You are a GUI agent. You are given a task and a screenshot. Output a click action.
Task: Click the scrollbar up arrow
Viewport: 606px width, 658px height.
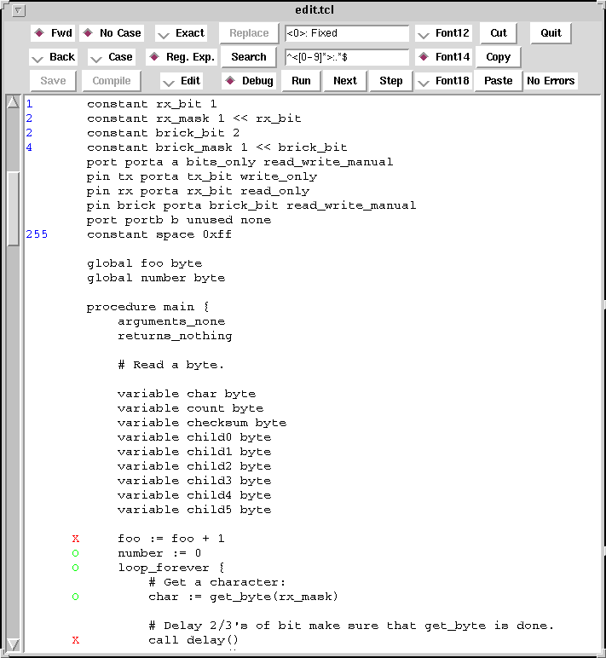click(x=14, y=102)
